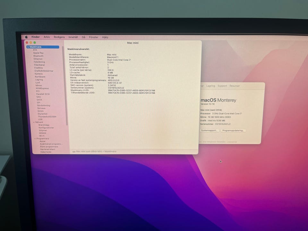
Task: Open the Fönster menu
Action: (93, 37)
